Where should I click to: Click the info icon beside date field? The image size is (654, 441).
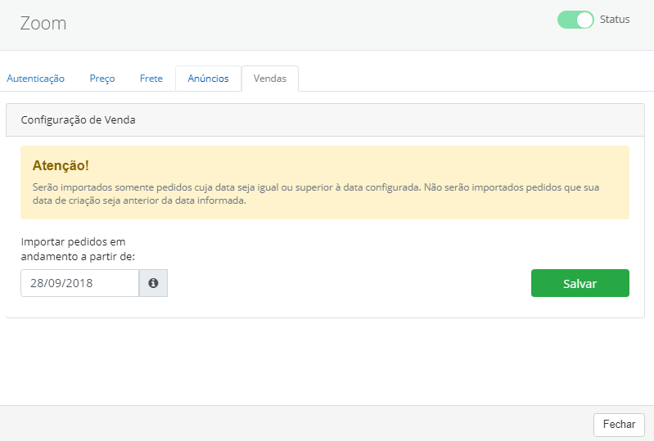[x=153, y=283]
